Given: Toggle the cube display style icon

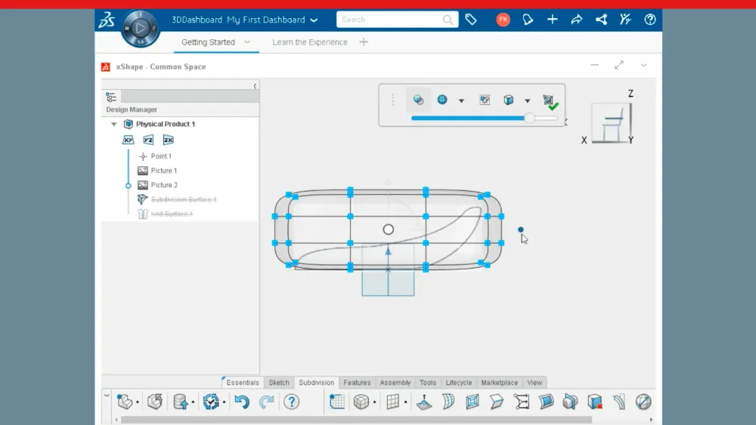Looking at the screenshot, I should pos(509,100).
